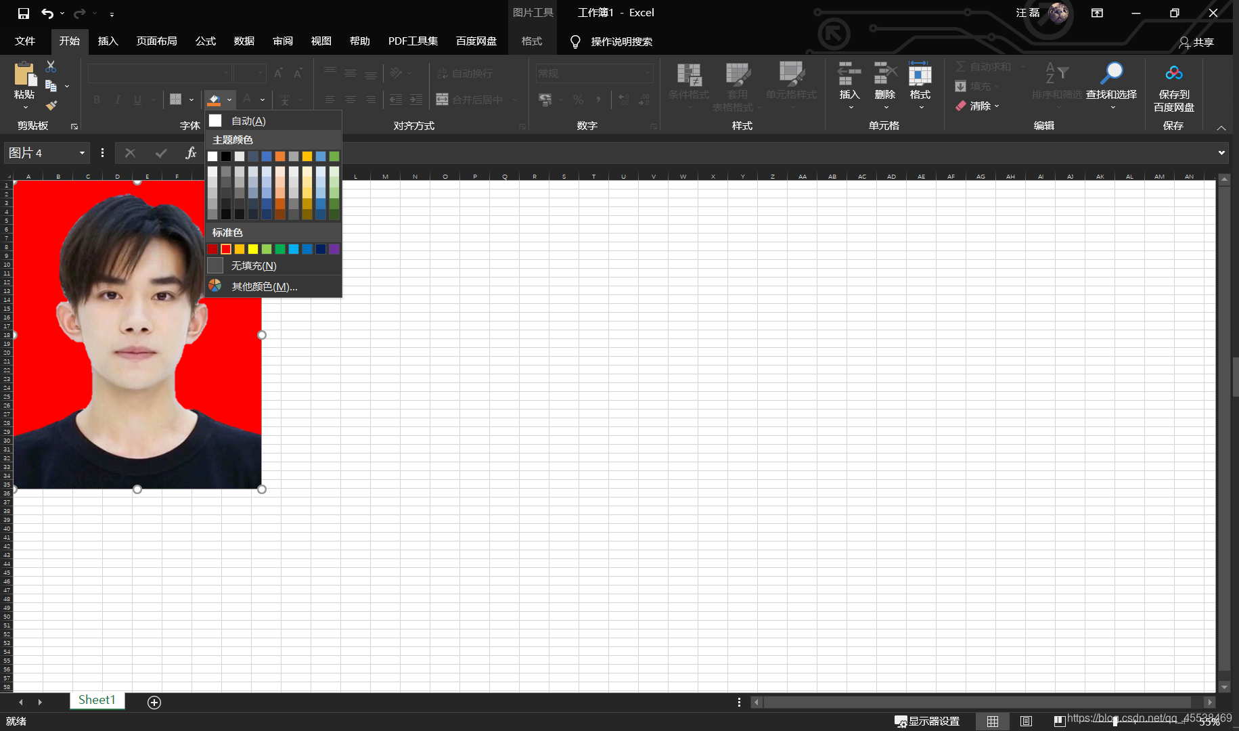The height and width of the screenshot is (731, 1239).
Task: Switch to the picture Format tab
Action: [x=532, y=41]
